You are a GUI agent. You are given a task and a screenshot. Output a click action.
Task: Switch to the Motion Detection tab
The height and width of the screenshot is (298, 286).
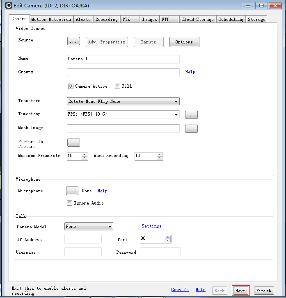[x=51, y=19]
